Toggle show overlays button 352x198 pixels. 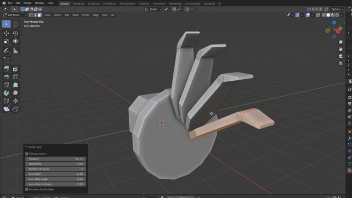click(x=308, y=15)
